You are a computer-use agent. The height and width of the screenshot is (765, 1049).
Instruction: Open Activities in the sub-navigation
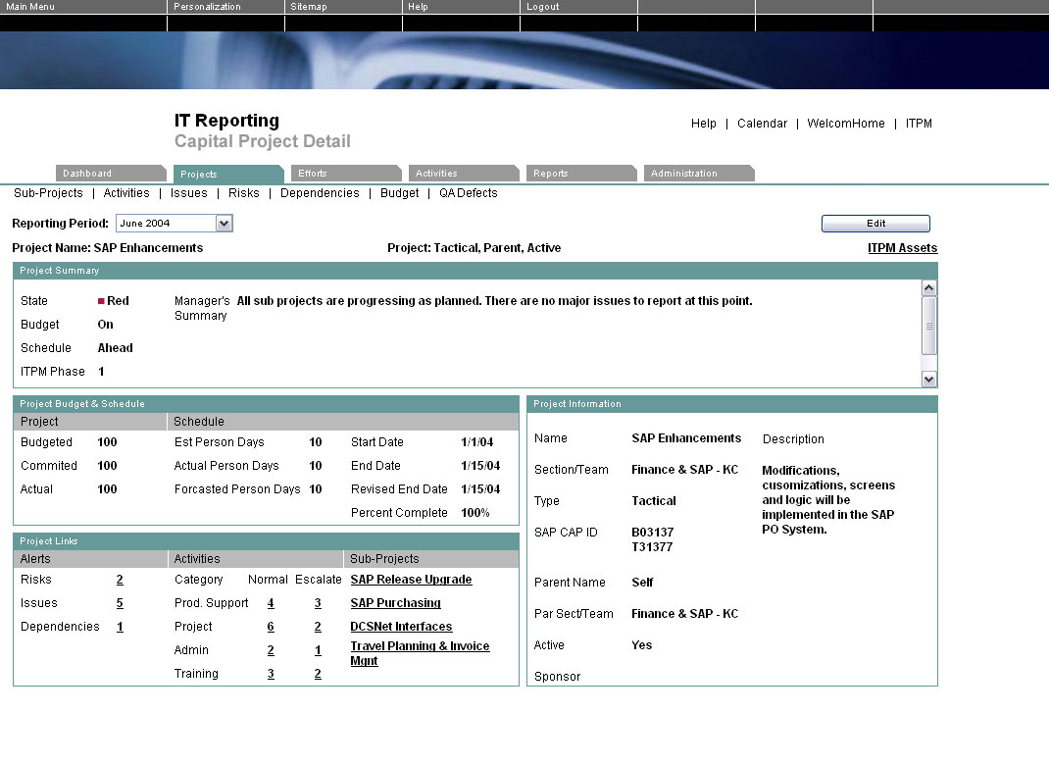126,193
